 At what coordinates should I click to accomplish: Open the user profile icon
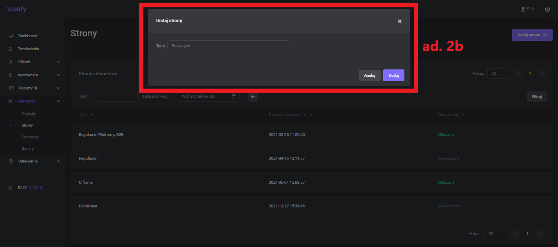[x=547, y=9]
